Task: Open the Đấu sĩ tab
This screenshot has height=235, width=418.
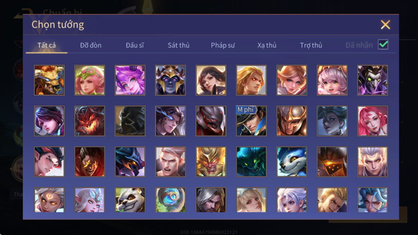Action: [x=135, y=45]
